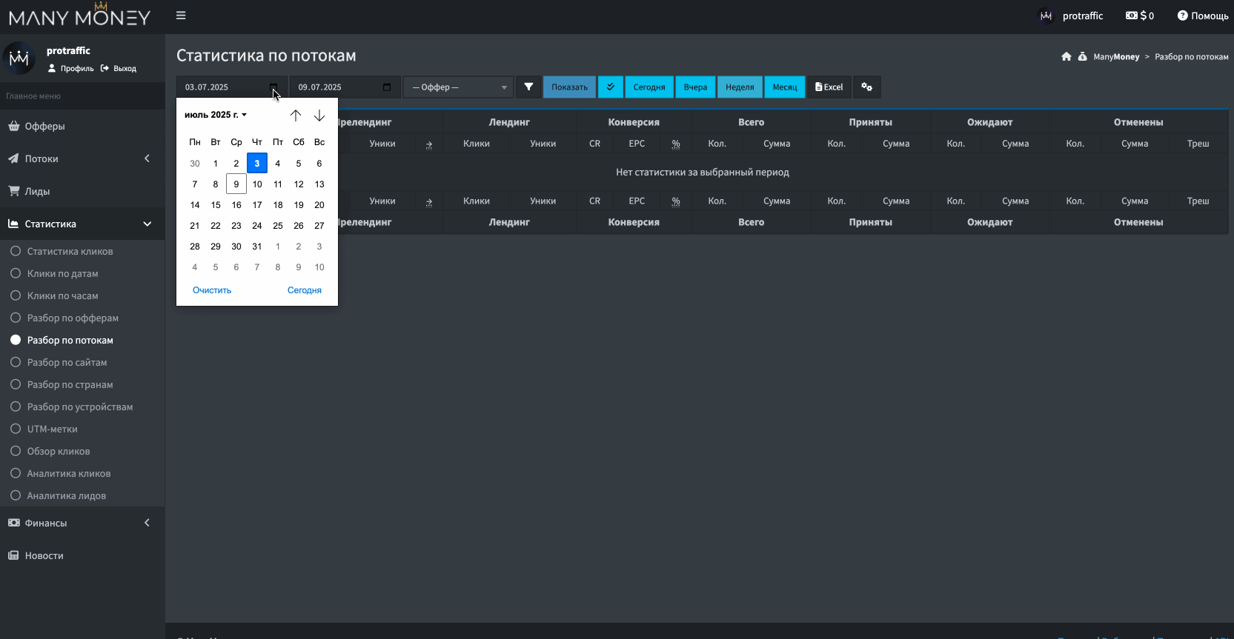Click the EPC column header in top row
The width and height of the screenshot is (1234, 639).
637,144
